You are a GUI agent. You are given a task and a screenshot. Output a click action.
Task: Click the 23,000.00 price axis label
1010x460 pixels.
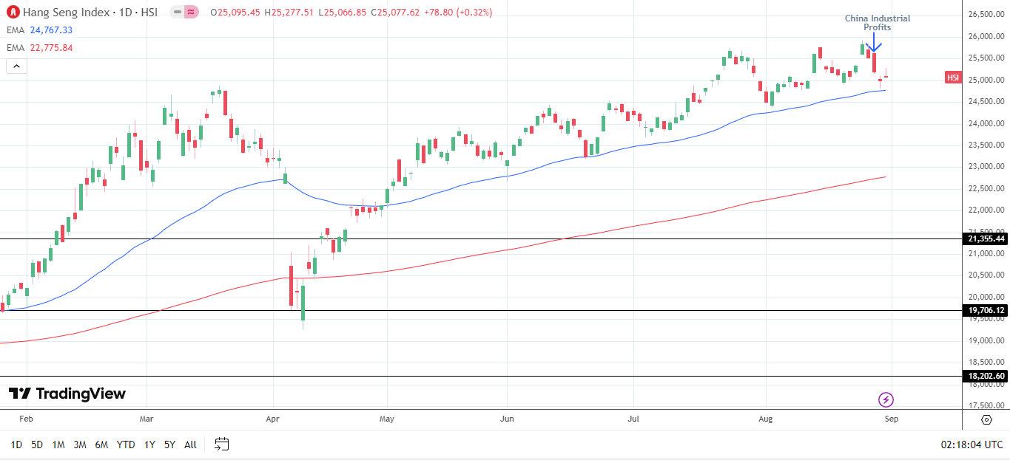[986, 167]
